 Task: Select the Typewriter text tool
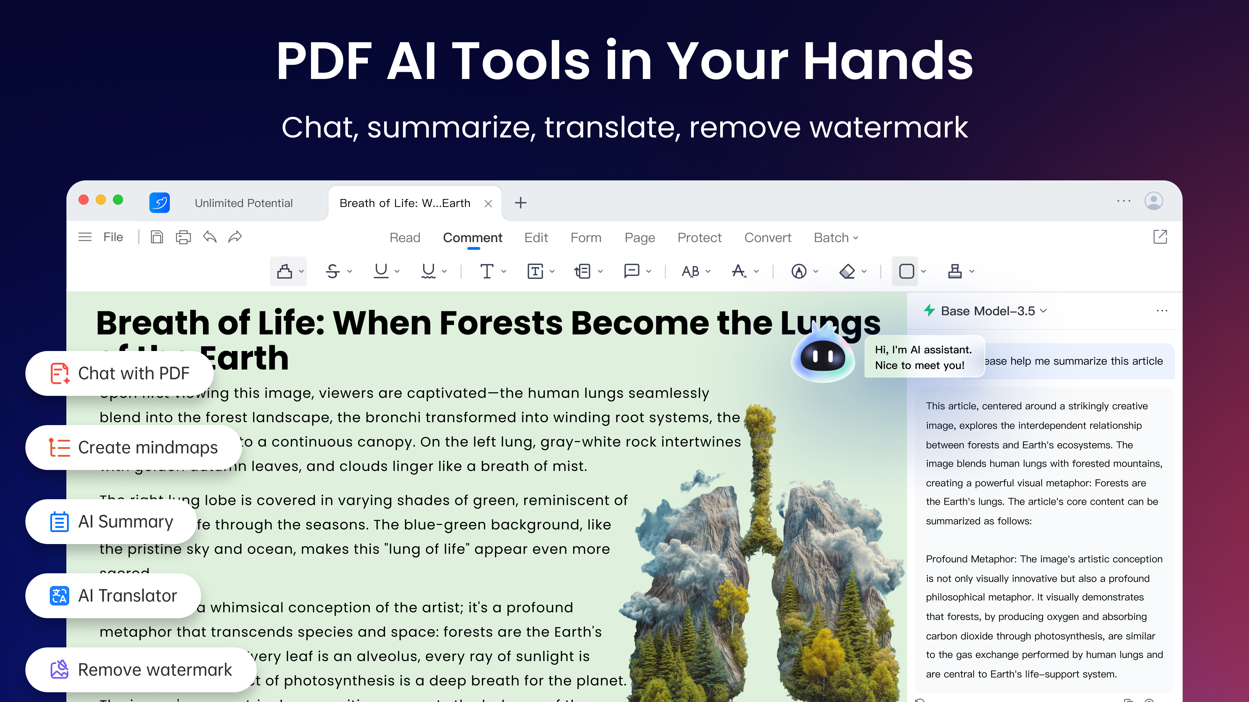point(487,271)
